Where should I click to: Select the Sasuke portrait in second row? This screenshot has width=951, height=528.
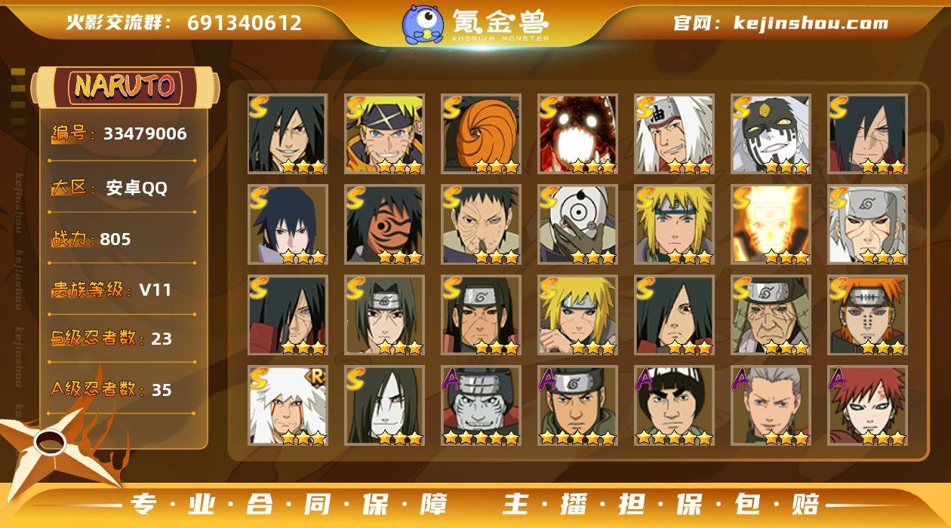click(288, 225)
